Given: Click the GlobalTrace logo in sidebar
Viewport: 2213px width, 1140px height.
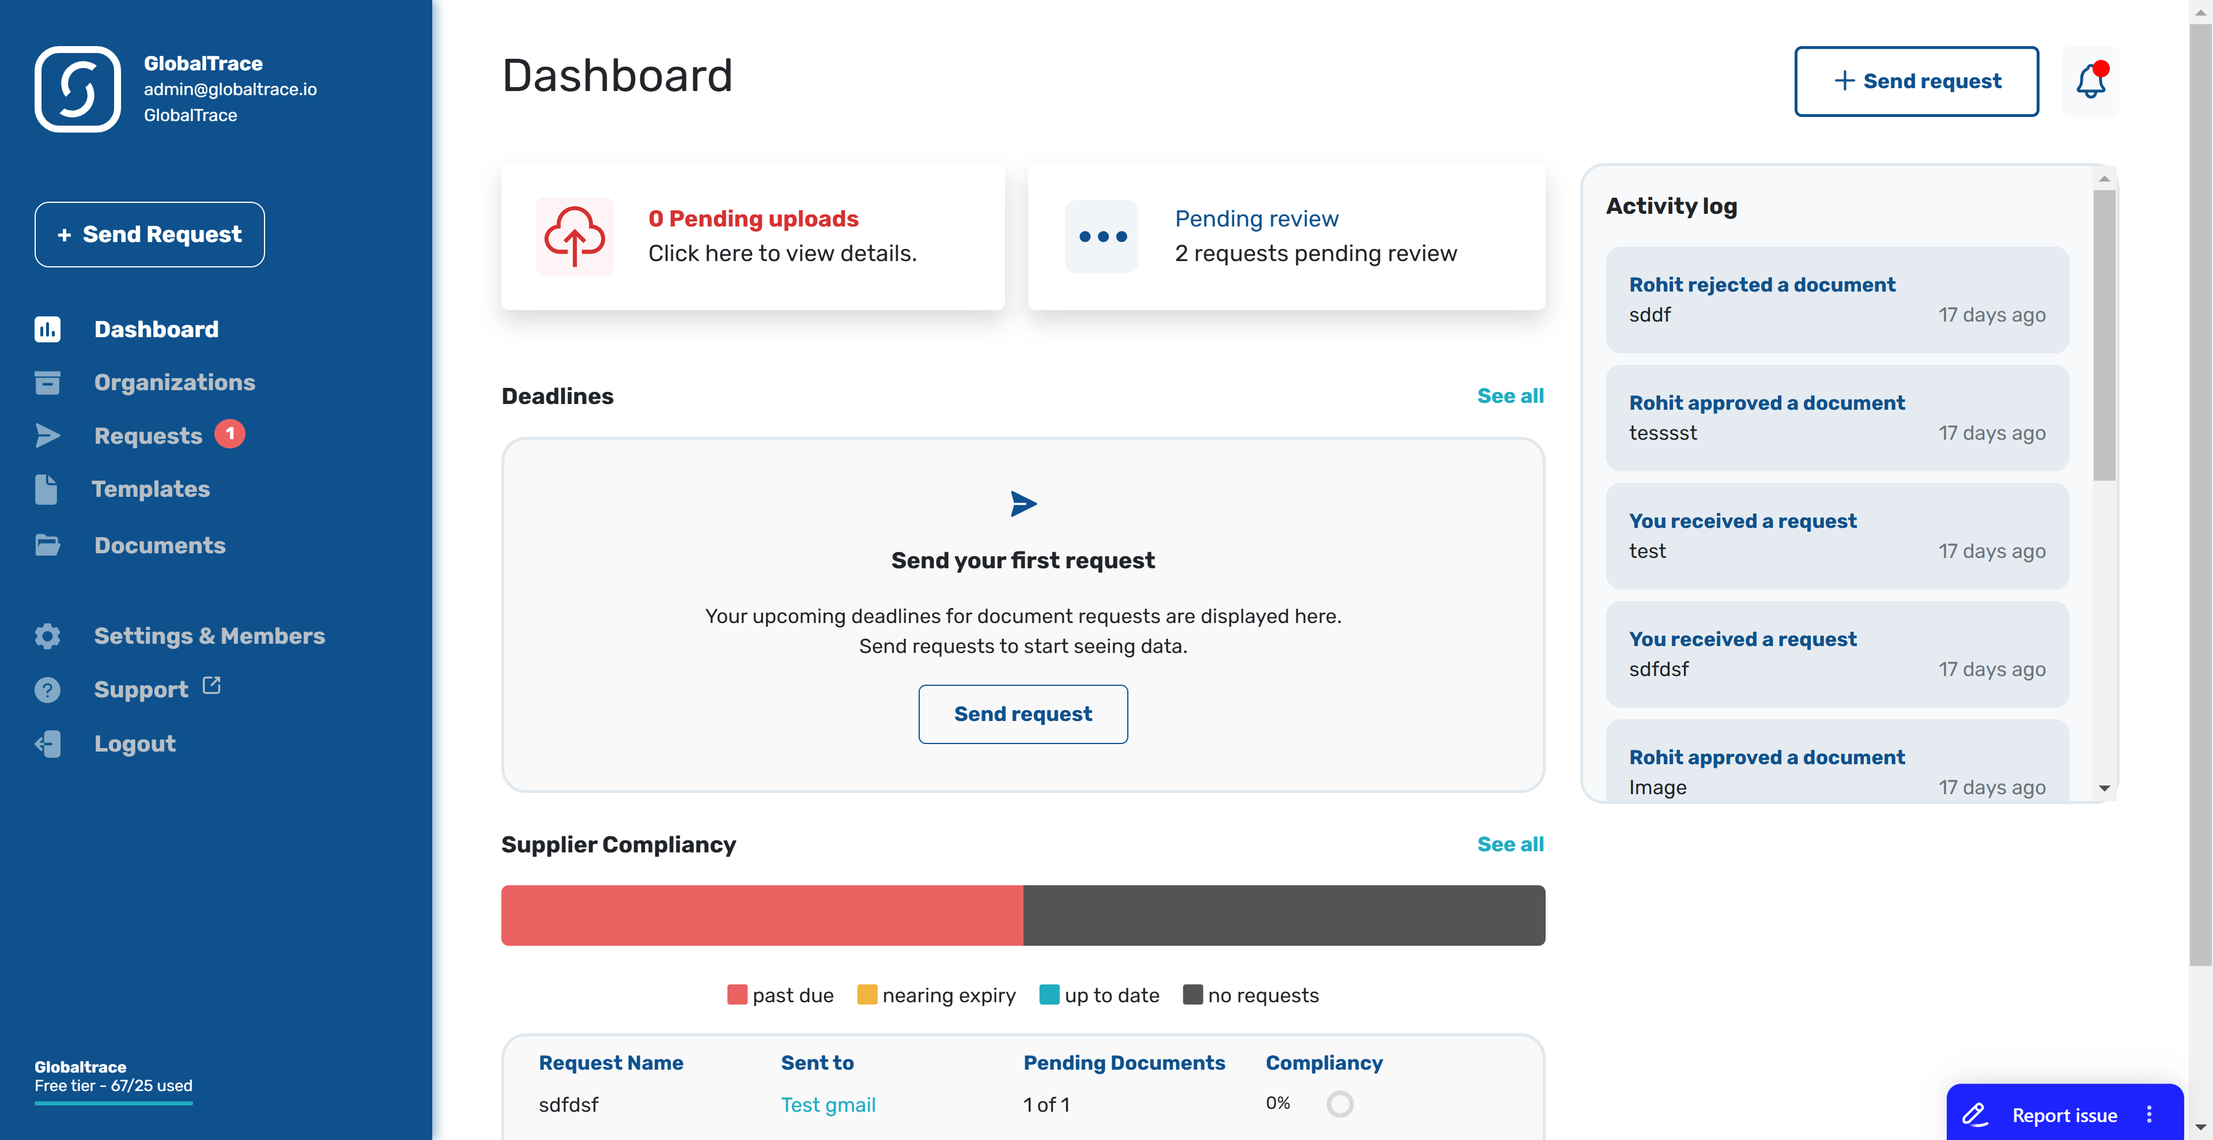Looking at the screenshot, I should 77,89.
